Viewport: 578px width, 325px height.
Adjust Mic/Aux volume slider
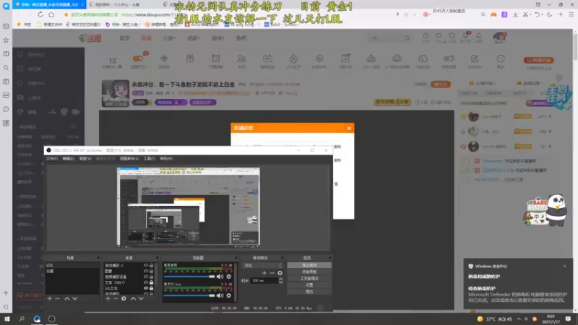coord(189,295)
